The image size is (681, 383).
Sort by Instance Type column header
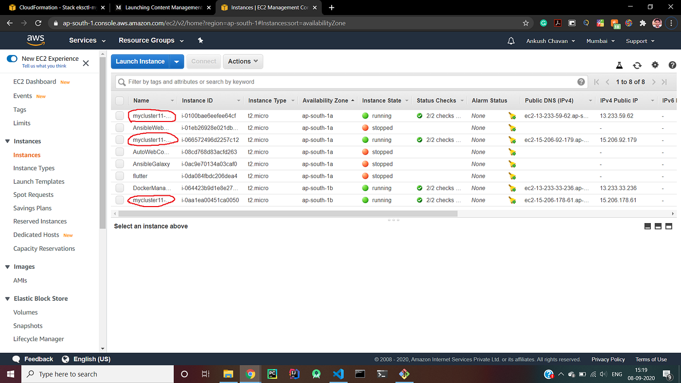[270, 101]
